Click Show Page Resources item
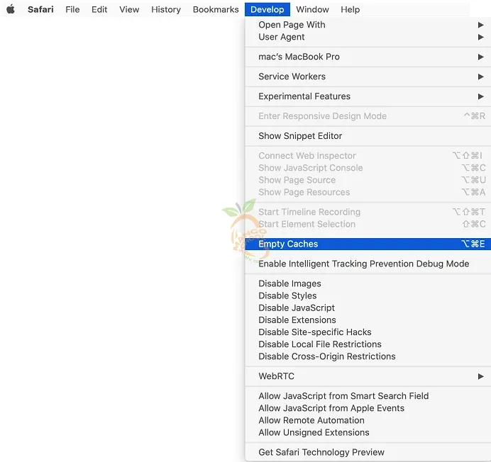This screenshot has height=462, width=491. pos(368,192)
